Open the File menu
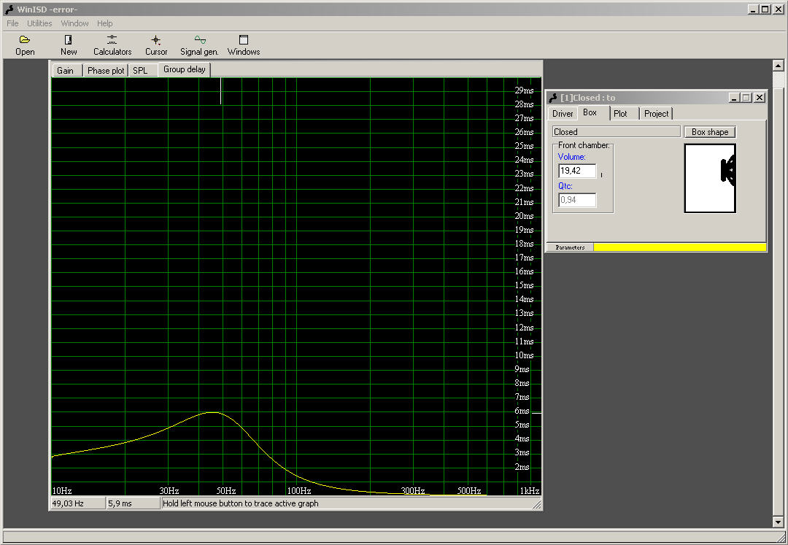 coord(12,23)
